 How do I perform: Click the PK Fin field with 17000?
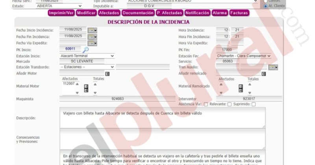coord(227,50)
